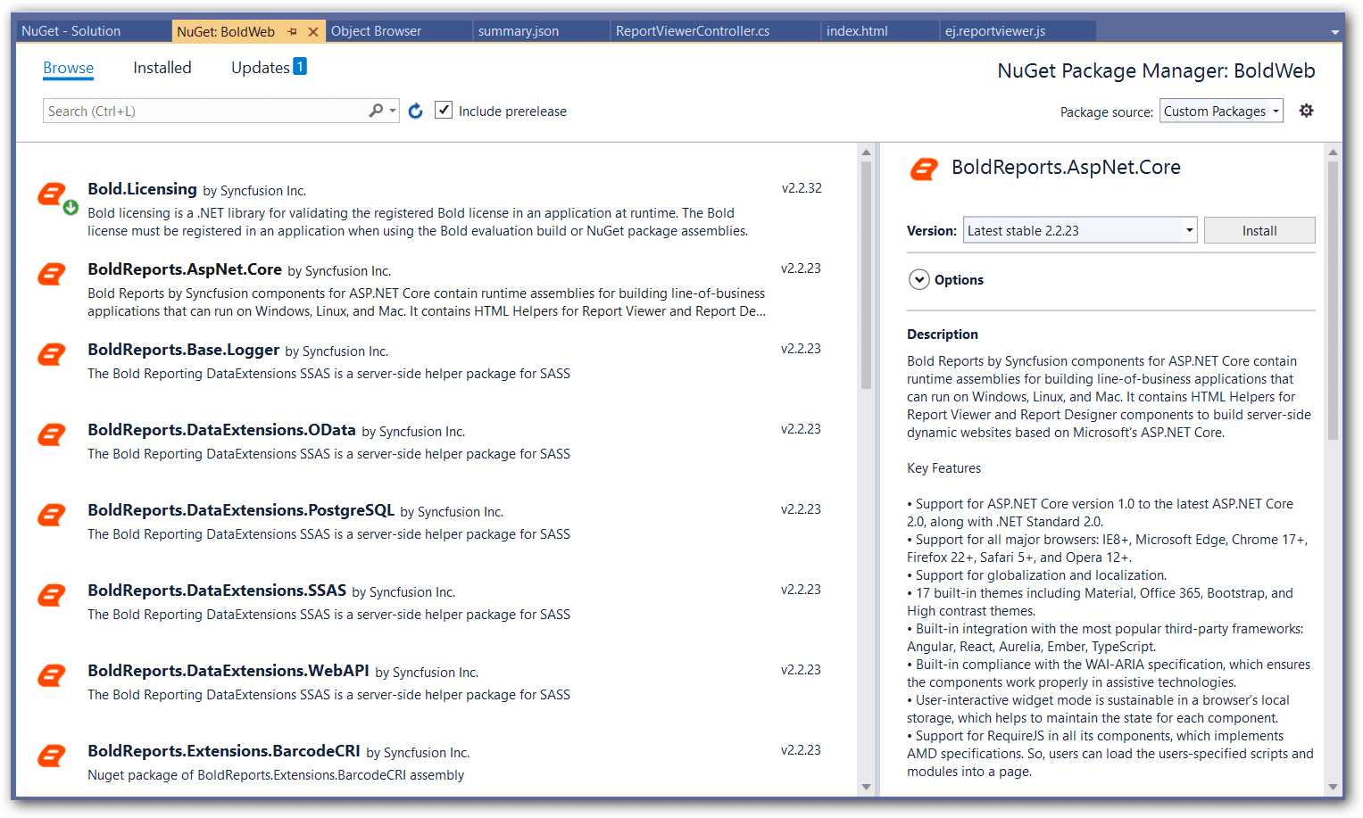Click the NuGet Package Manager: BoldWeb title

(x=1156, y=70)
